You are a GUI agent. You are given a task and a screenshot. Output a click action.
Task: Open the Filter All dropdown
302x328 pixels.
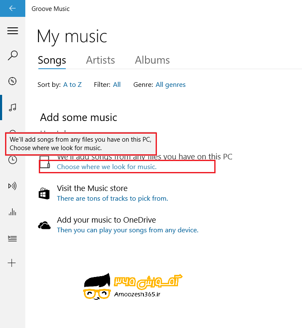point(117,84)
